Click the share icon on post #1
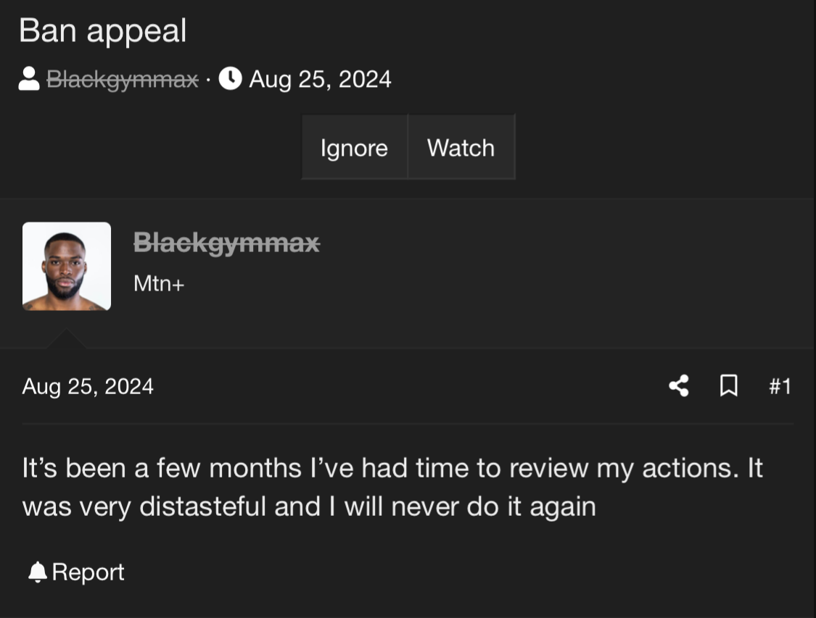Image resolution: width=816 pixels, height=618 pixels. [679, 386]
